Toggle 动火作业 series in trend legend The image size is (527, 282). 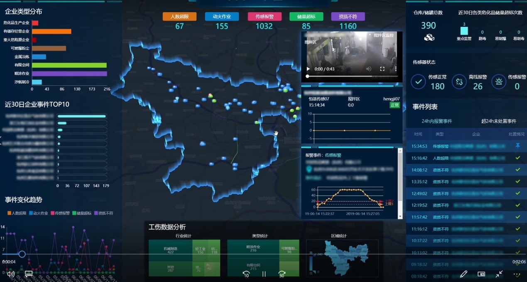tap(39, 213)
